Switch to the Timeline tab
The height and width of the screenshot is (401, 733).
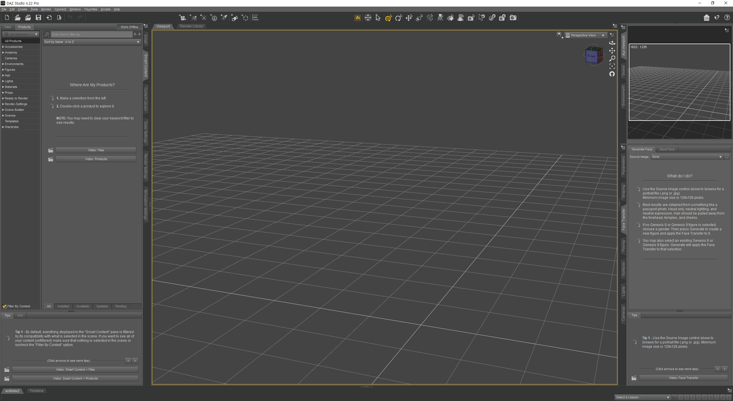[x=37, y=391]
